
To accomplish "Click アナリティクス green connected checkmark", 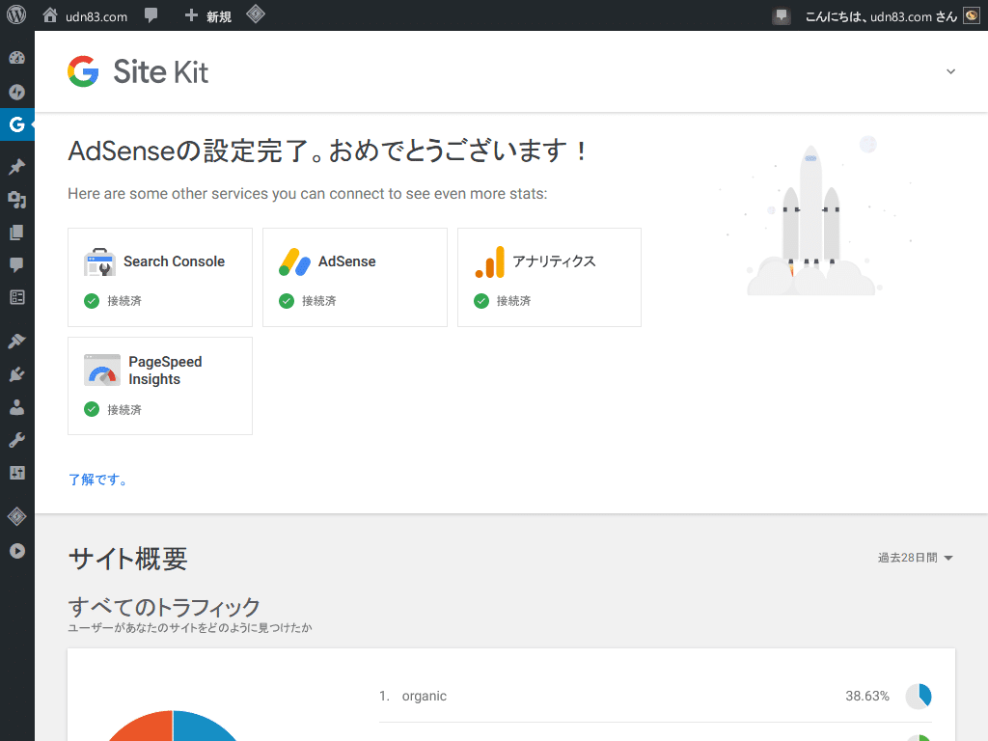I will coord(481,301).
